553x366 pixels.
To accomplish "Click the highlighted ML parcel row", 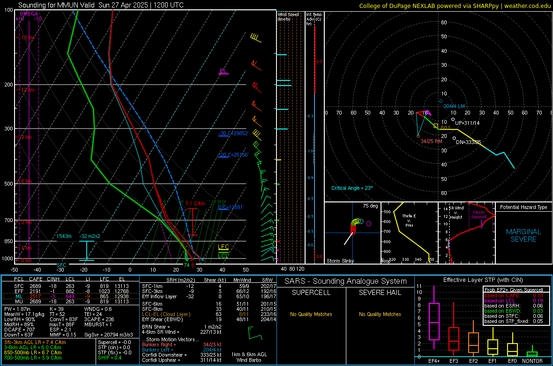I will point(71,296).
